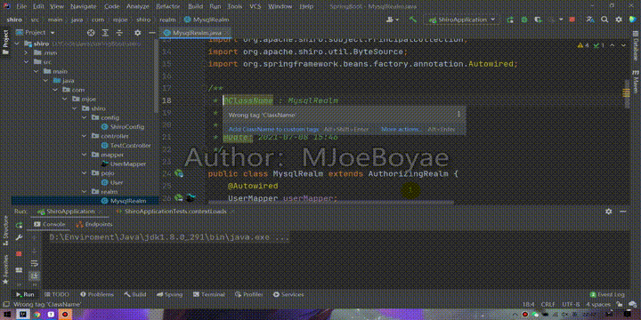Collapse the config package

pos(85,117)
